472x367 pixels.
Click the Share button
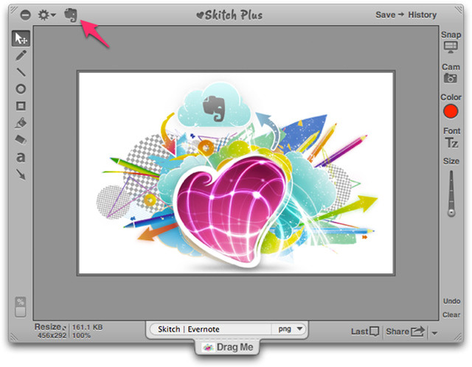(x=405, y=332)
